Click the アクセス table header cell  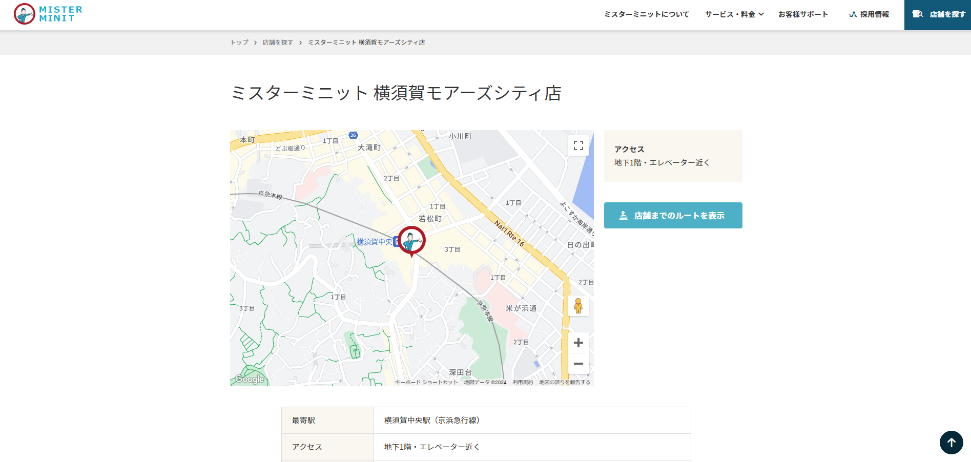pos(328,447)
